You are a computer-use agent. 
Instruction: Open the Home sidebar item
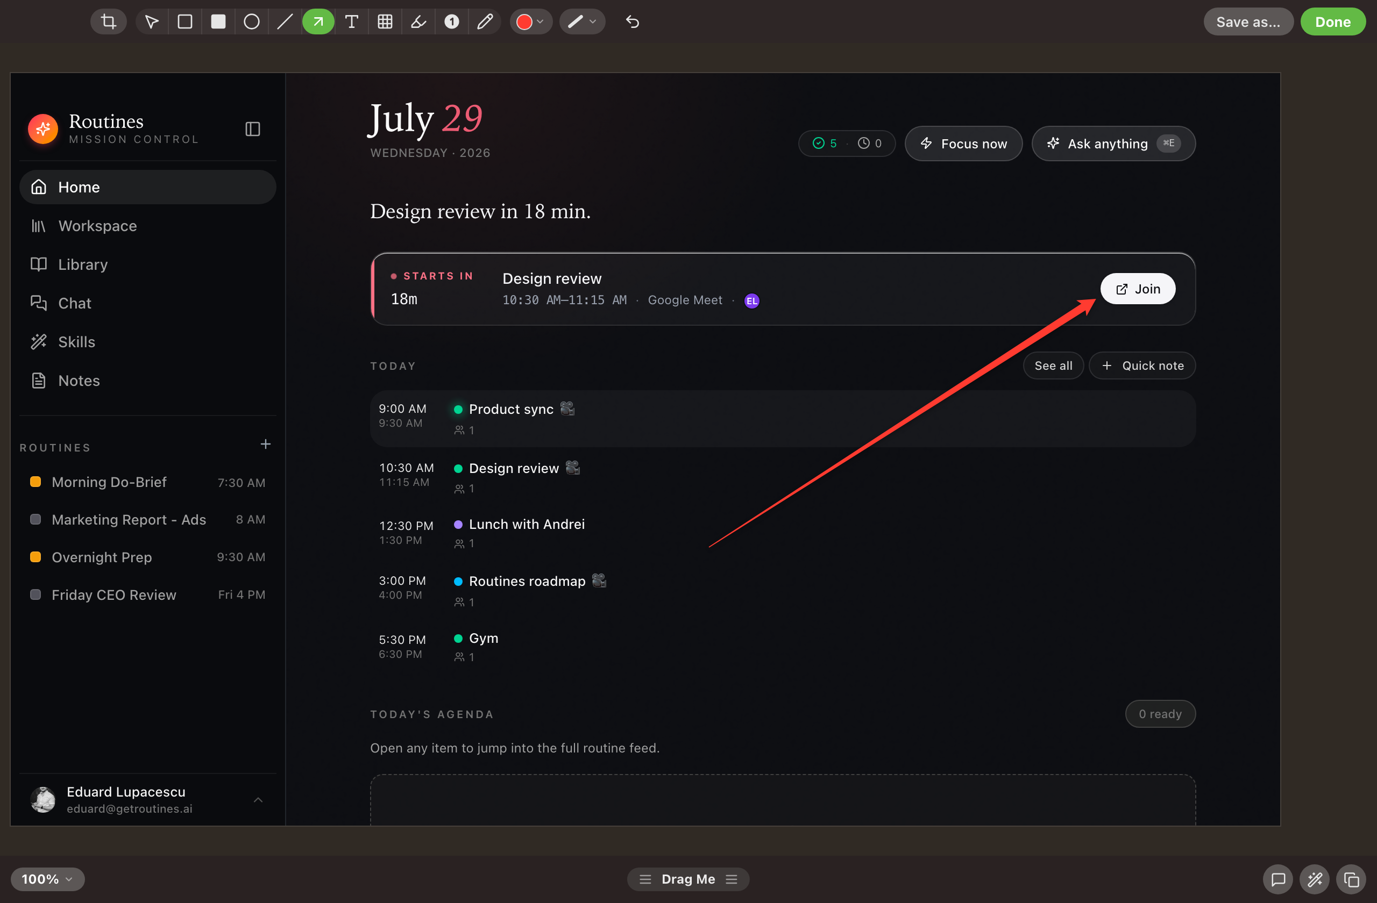(x=147, y=187)
